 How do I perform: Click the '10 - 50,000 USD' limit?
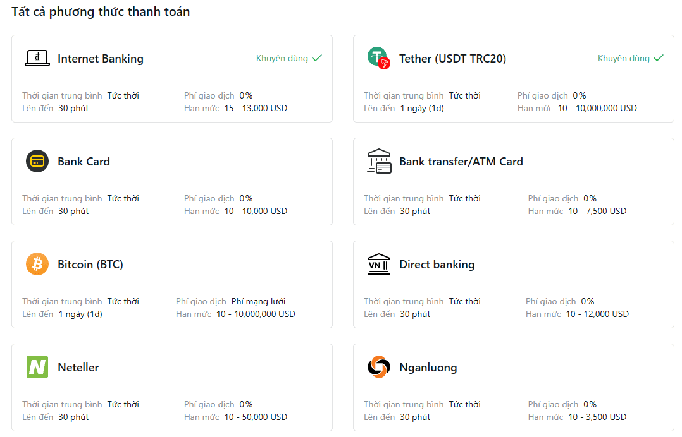pos(256,417)
